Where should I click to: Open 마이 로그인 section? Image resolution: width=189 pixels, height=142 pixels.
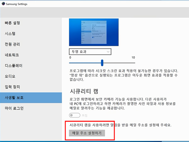(x=31, y=108)
